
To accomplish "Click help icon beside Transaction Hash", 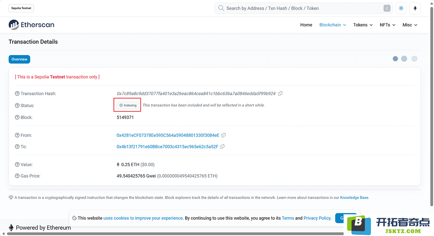I will 17,93.
